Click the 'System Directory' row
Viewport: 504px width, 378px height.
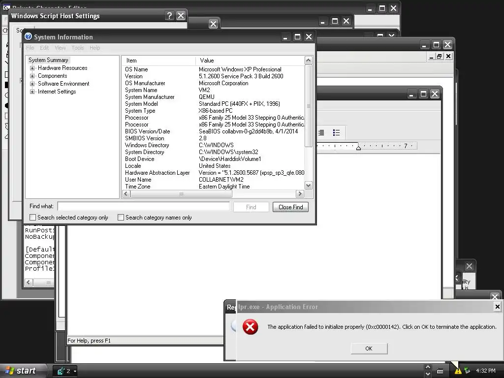pyautogui.click(x=214, y=152)
